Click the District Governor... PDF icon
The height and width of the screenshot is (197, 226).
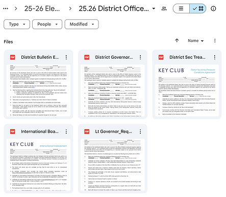point(87,57)
